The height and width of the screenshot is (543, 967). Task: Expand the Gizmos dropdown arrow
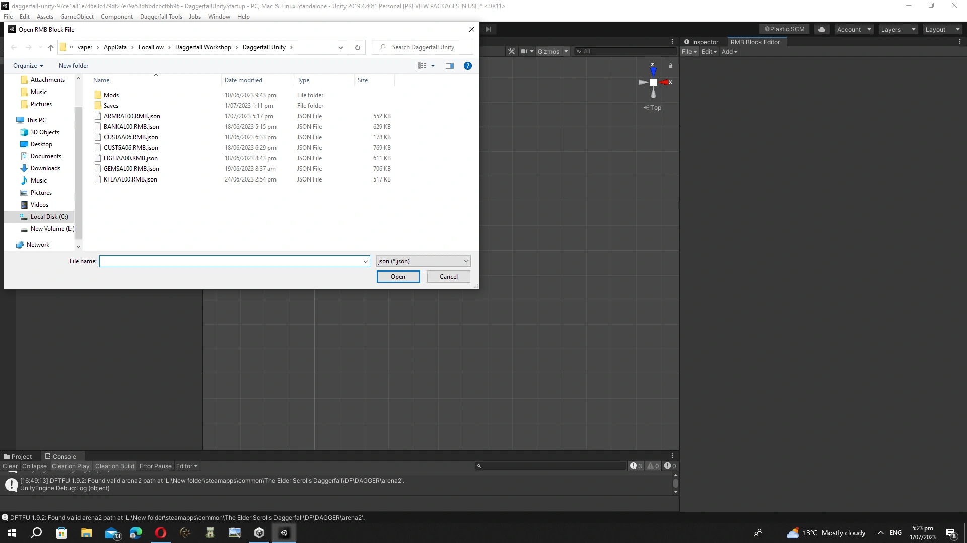coord(566,51)
